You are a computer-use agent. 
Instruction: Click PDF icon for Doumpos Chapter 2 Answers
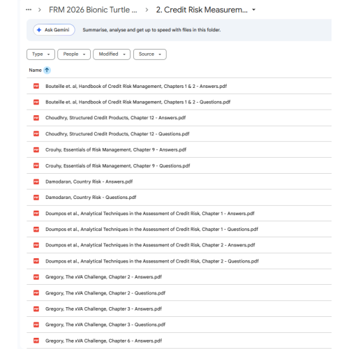(36, 245)
